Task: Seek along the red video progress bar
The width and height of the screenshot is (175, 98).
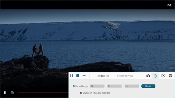Action: click(x=43, y=93)
